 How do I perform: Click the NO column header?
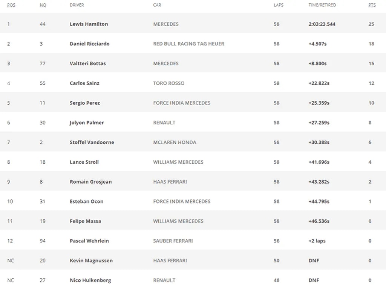coord(43,5)
